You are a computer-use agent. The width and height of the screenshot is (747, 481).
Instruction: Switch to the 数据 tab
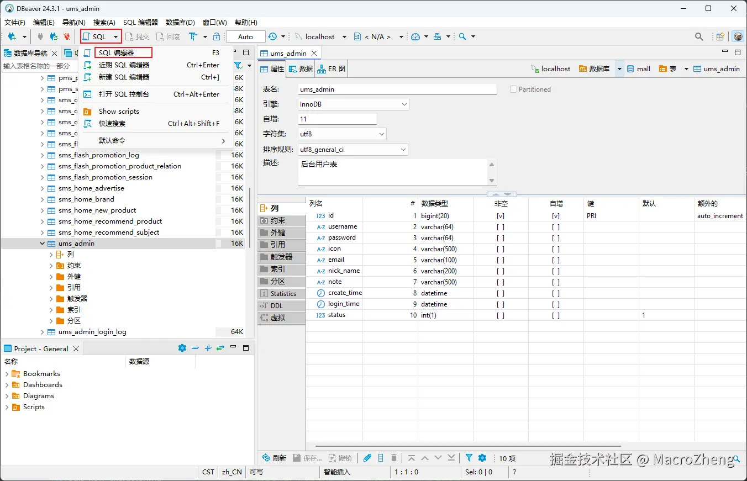point(301,69)
